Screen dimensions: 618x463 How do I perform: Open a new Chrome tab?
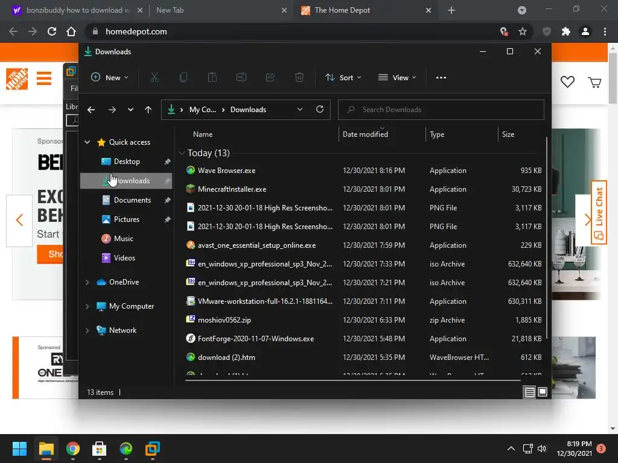pyautogui.click(x=451, y=10)
